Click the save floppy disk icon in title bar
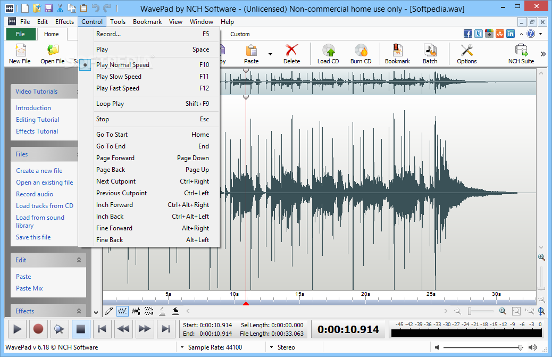The image size is (552, 357). point(48,8)
